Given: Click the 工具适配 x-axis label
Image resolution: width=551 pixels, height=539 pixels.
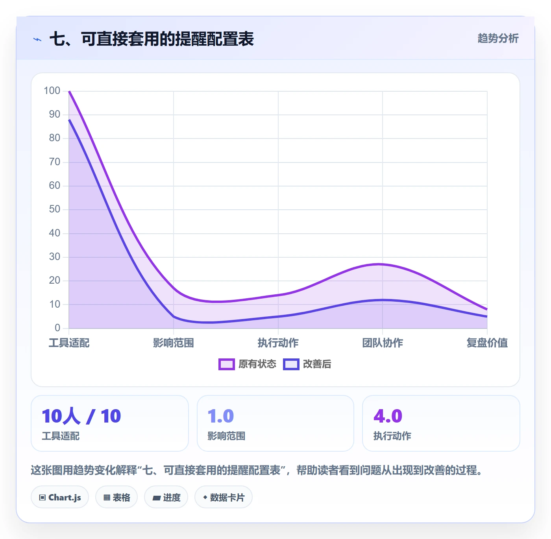Looking at the screenshot, I should pos(69,343).
